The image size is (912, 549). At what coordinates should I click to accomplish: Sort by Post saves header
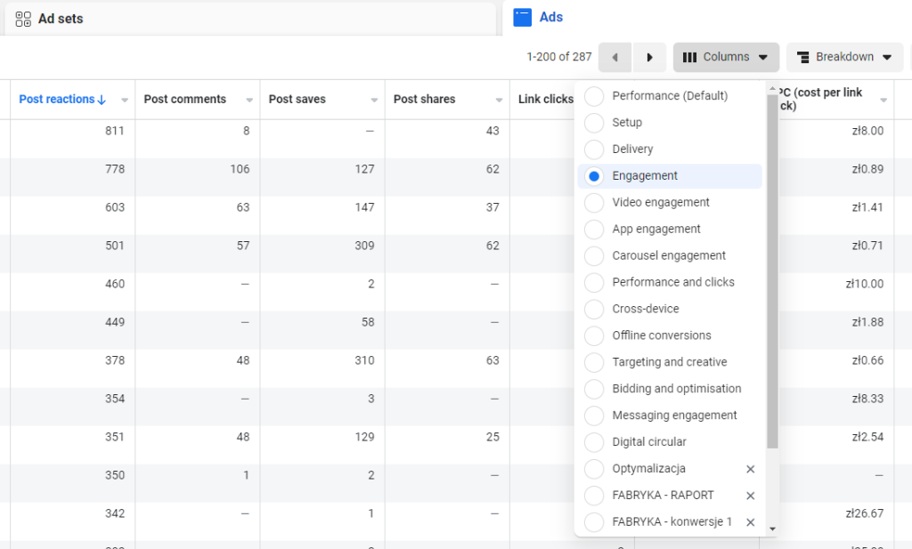click(x=297, y=100)
